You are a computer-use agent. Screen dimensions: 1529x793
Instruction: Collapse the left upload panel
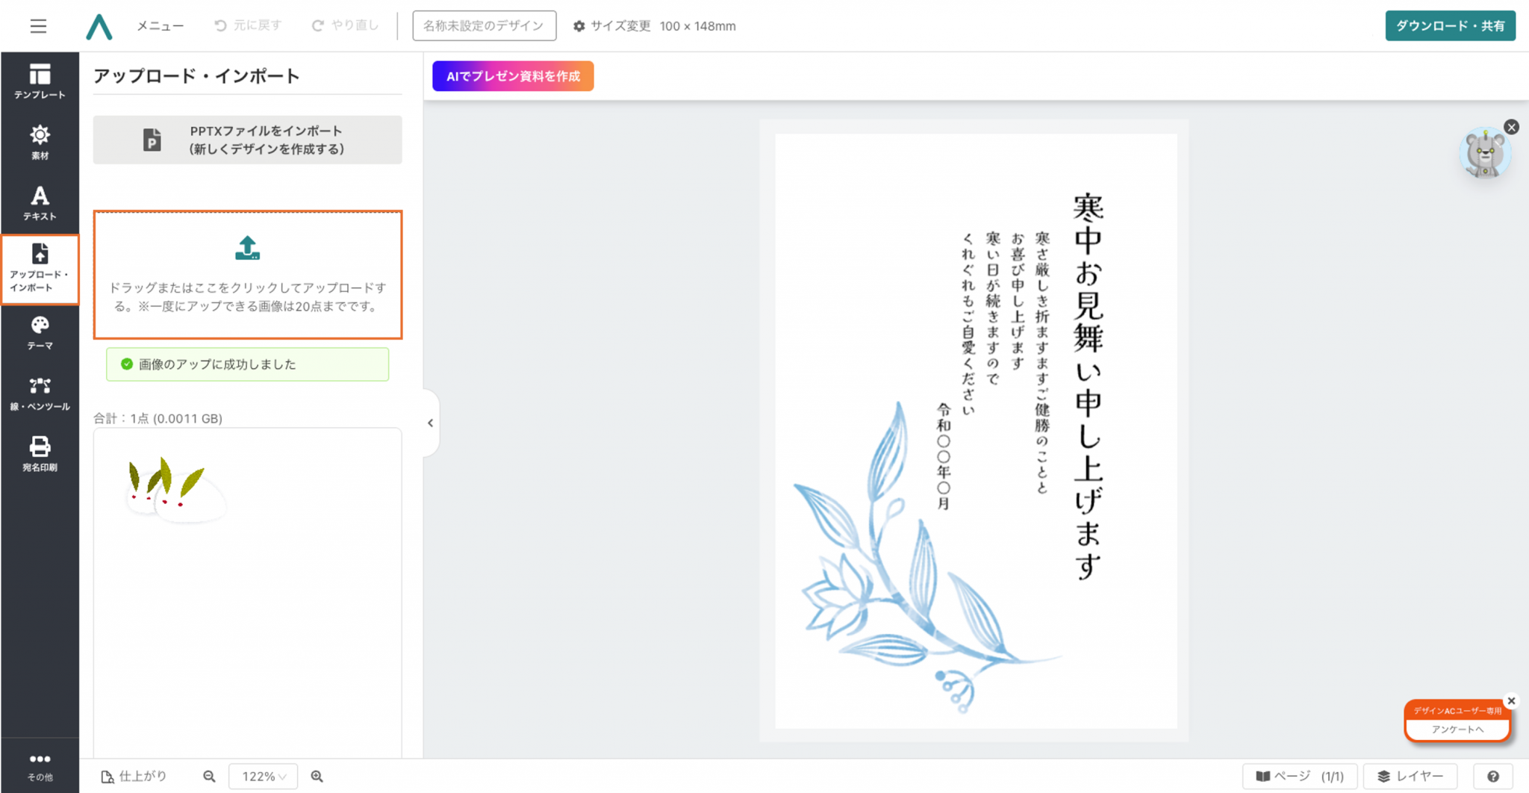pos(430,423)
